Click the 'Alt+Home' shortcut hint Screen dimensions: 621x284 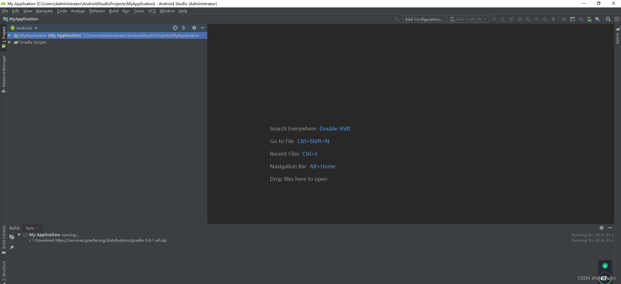pyautogui.click(x=322, y=166)
